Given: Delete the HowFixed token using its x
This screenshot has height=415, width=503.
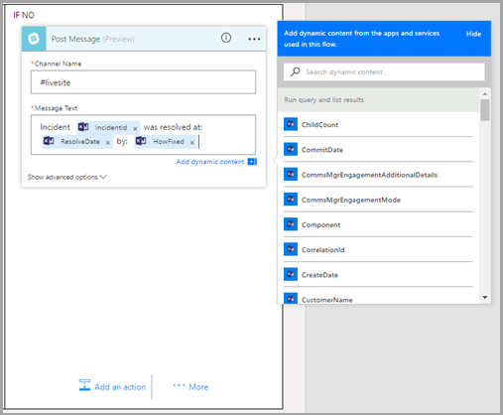Looking at the screenshot, I should pyautogui.click(x=191, y=143).
